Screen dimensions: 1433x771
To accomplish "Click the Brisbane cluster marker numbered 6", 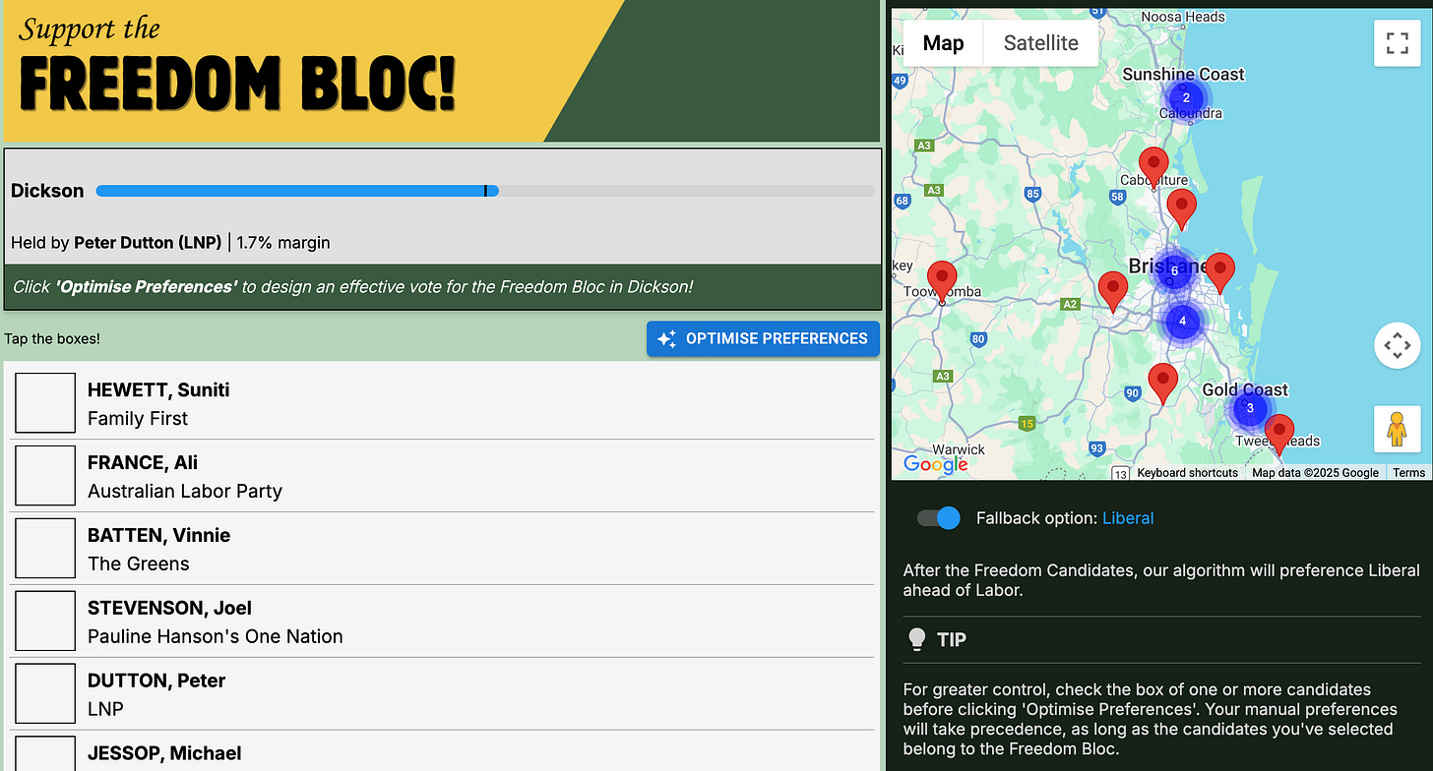I will 1173,270.
